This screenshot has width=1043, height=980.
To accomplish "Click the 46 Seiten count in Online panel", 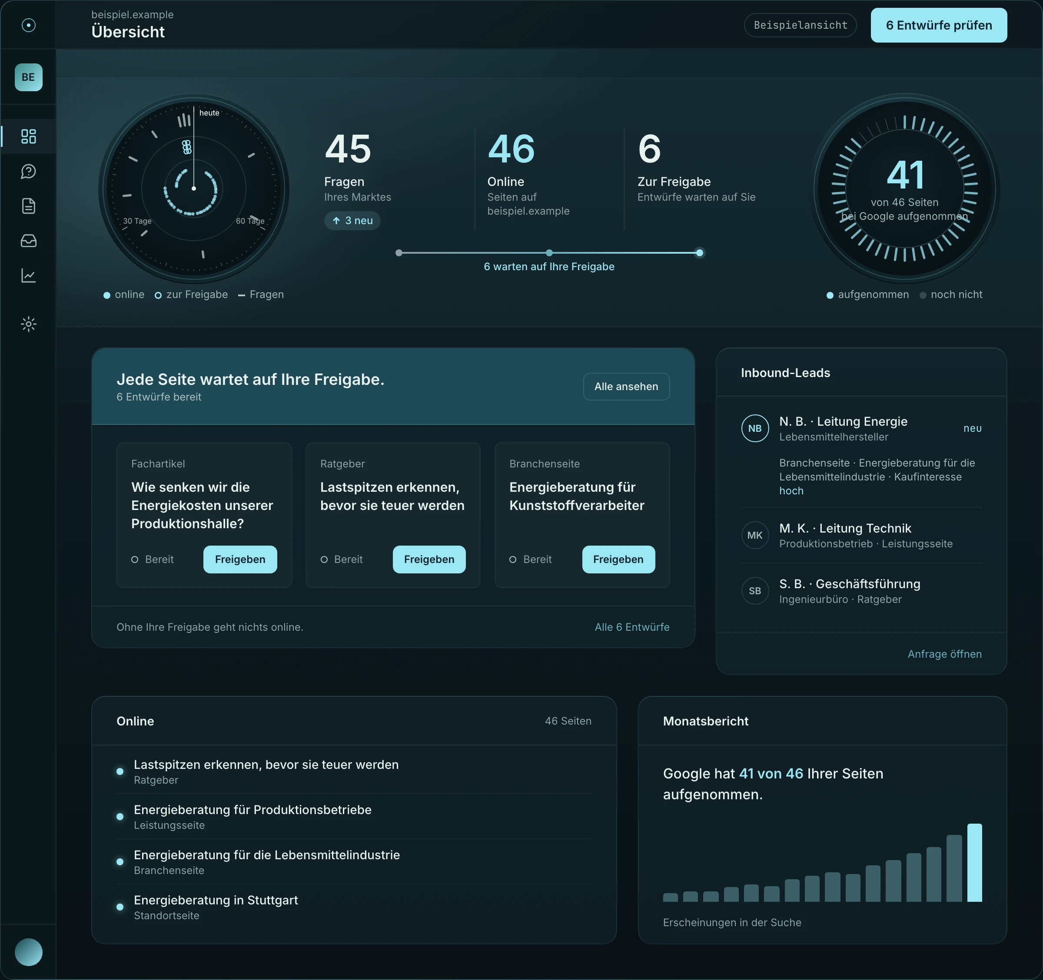I will pos(568,721).
